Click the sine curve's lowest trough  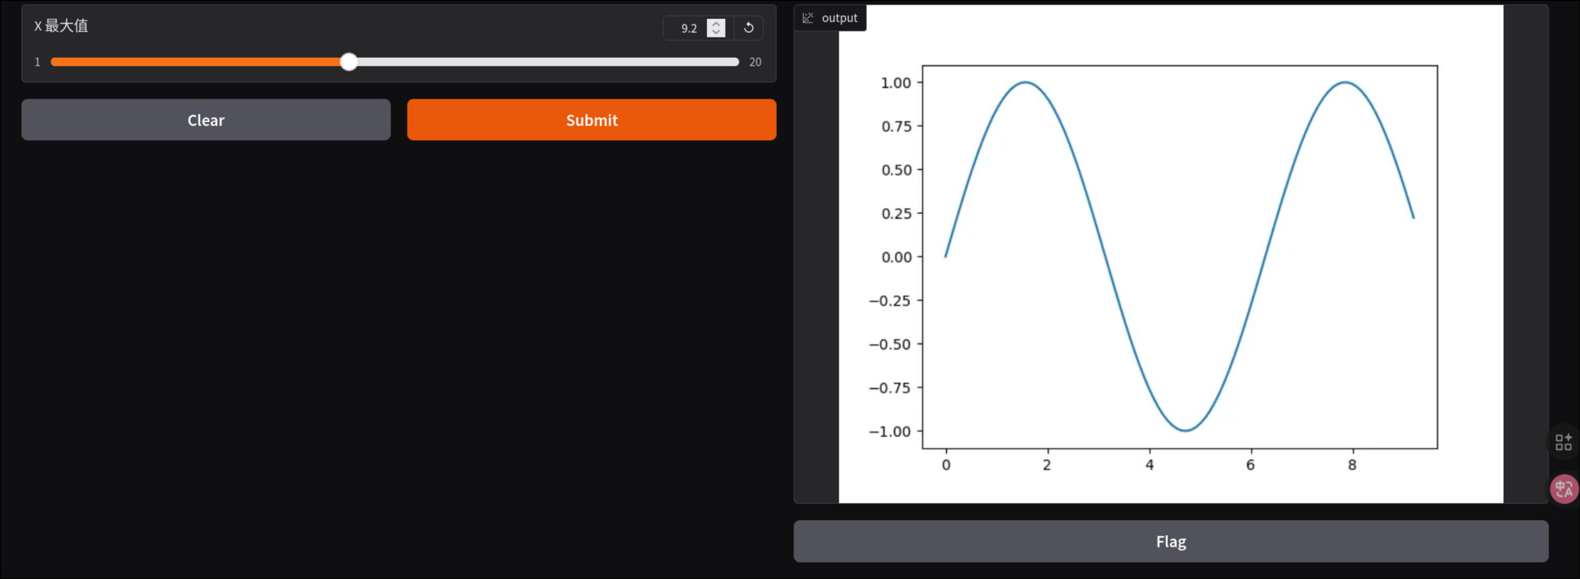click(1185, 430)
